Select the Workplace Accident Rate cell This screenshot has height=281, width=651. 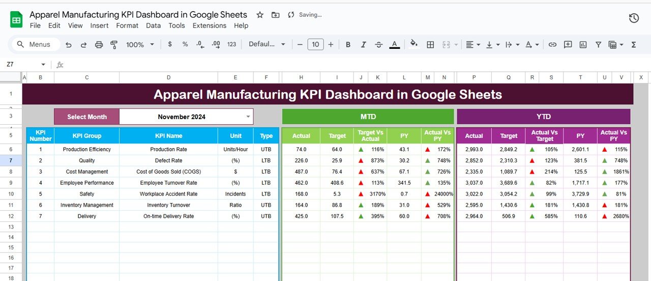pos(168,194)
